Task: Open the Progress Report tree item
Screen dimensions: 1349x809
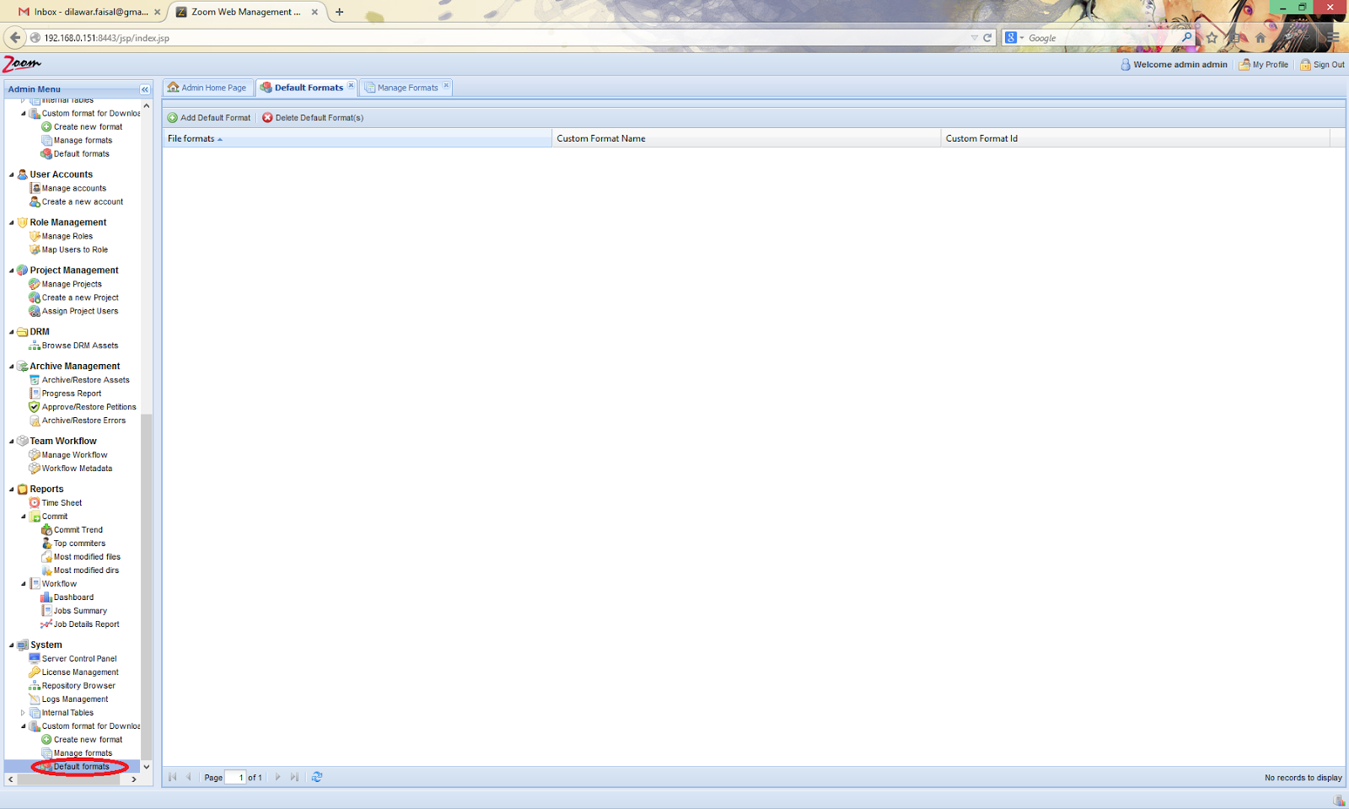Action: [x=72, y=394]
